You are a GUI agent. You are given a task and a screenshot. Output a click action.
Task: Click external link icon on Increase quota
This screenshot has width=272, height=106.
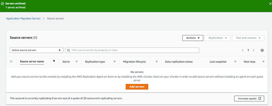tap(260, 98)
